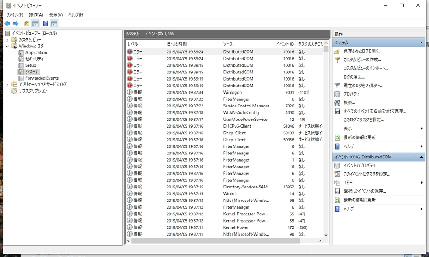Click the binoculars icon beside 検索
Image resolution: width=429 pixels, height=257 pixels.
pyautogui.click(x=337, y=103)
